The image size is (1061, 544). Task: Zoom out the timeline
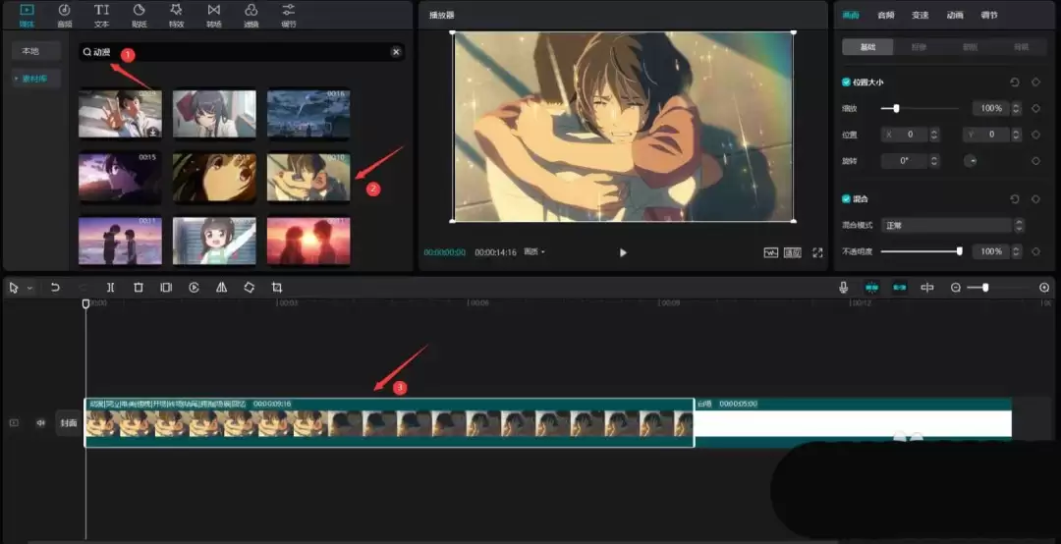click(x=956, y=288)
